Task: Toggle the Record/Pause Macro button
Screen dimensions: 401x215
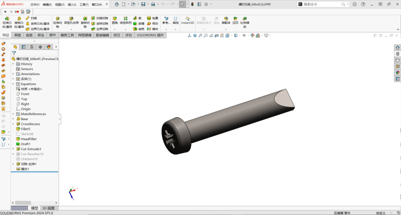Action: [17, 12]
